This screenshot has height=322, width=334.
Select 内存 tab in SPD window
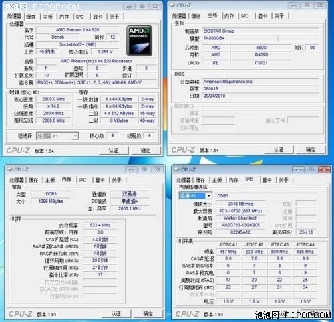234,180
